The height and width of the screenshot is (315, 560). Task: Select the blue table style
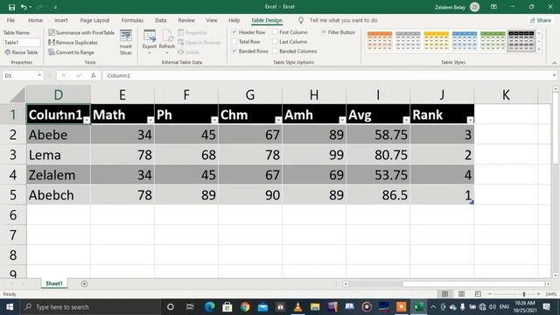[465, 40]
